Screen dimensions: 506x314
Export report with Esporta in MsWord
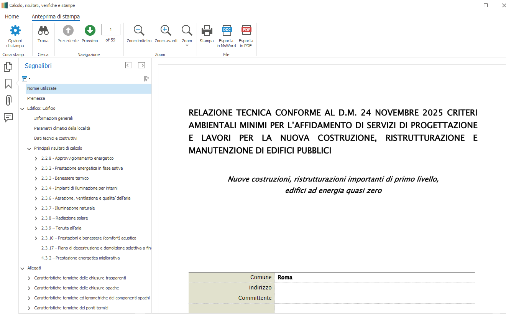click(226, 31)
